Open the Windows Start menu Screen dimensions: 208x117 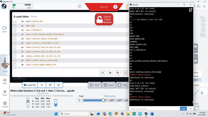[x=56, y=114]
